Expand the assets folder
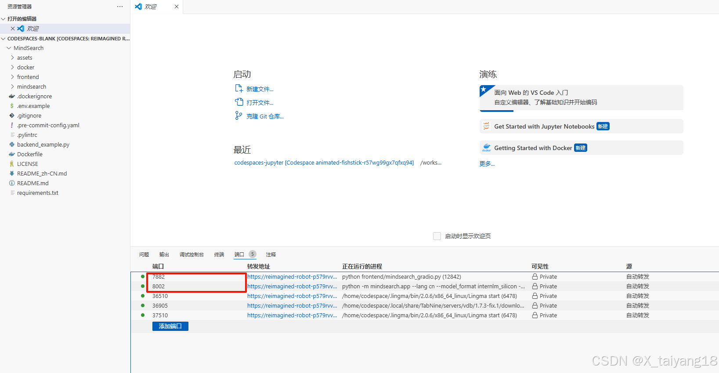This screenshot has height=373, width=719. tap(12, 58)
